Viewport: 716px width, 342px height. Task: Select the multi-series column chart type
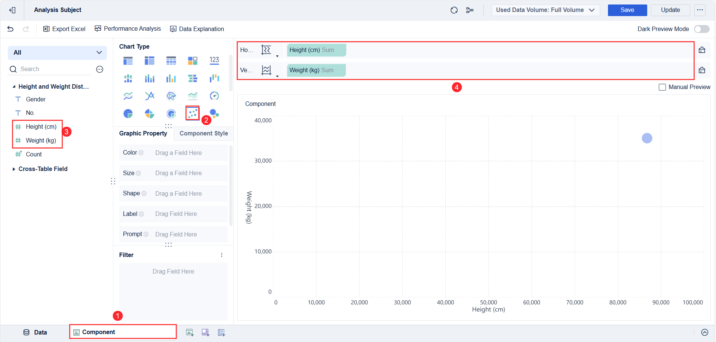(171, 78)
